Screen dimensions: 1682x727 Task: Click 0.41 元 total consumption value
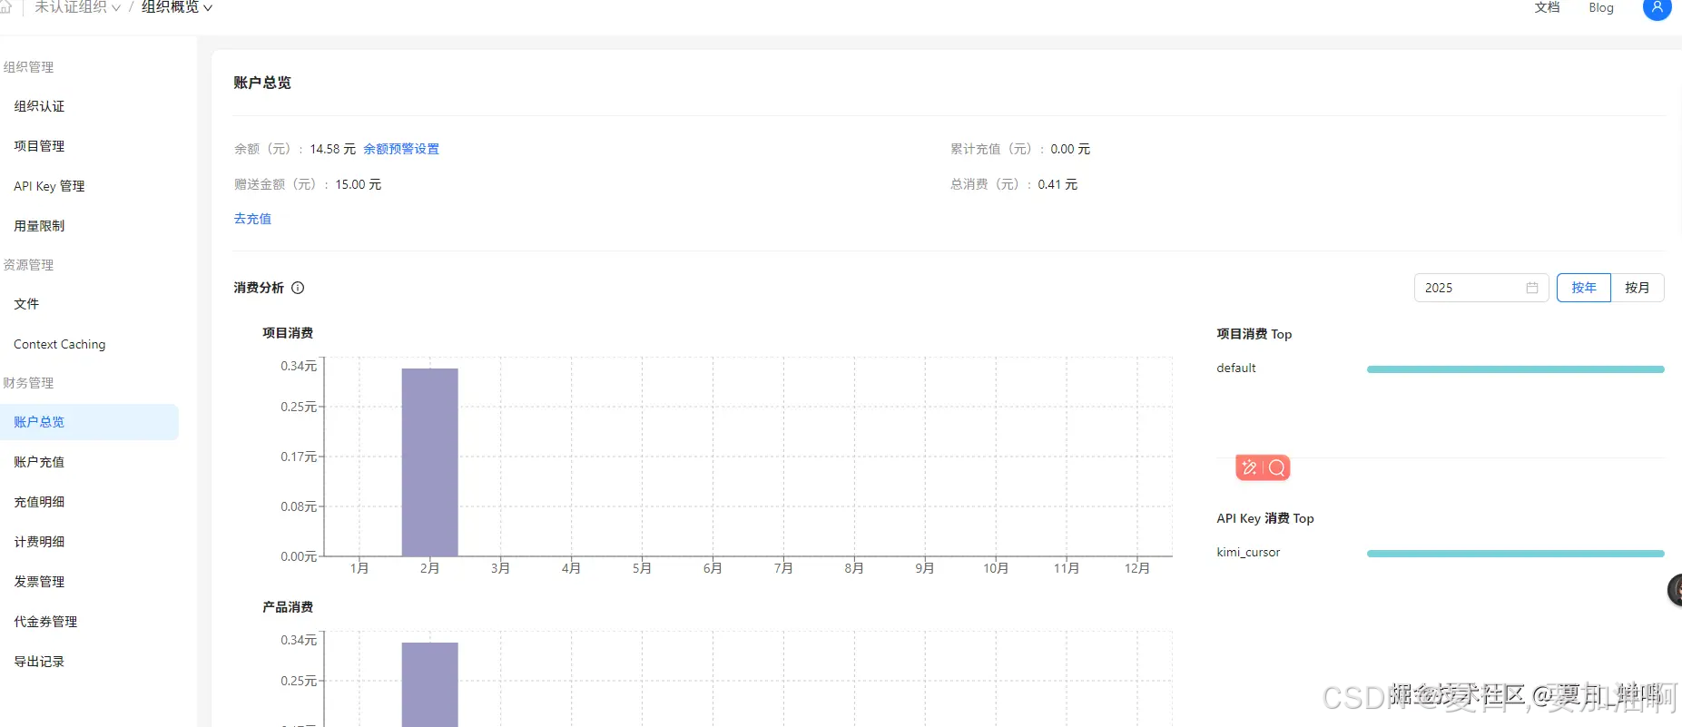point(1057,184)
